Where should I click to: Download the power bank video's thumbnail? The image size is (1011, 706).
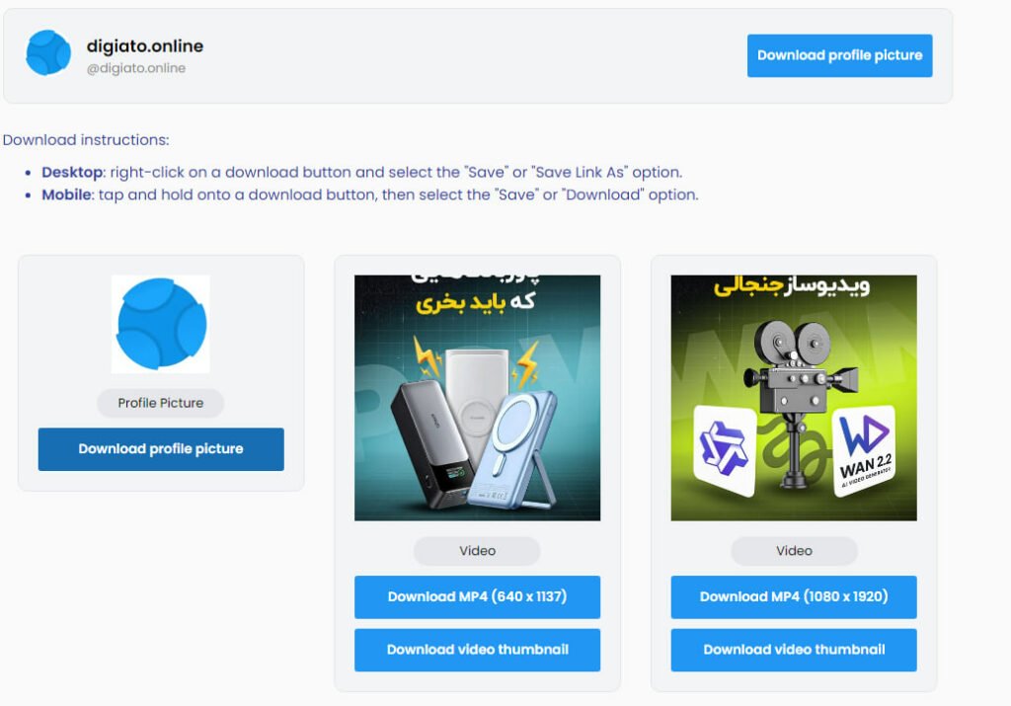tap(477, 650)
